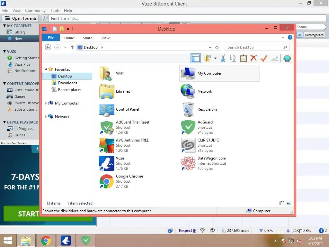Select Downloads in Favorites
The image size is (329, 247).
click(67, 83)
